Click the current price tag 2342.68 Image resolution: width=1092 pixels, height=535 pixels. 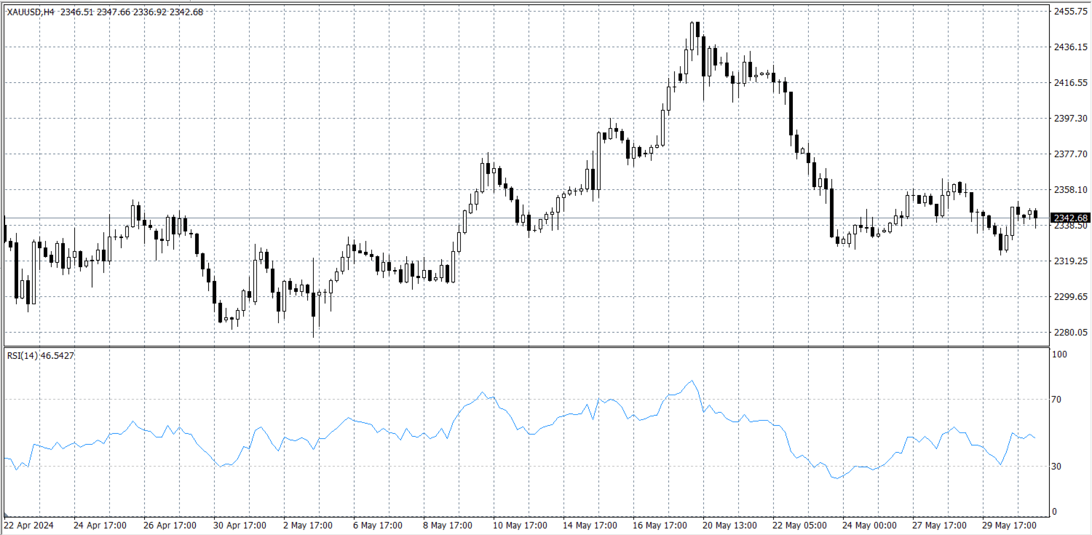[x=1070, y=218]
